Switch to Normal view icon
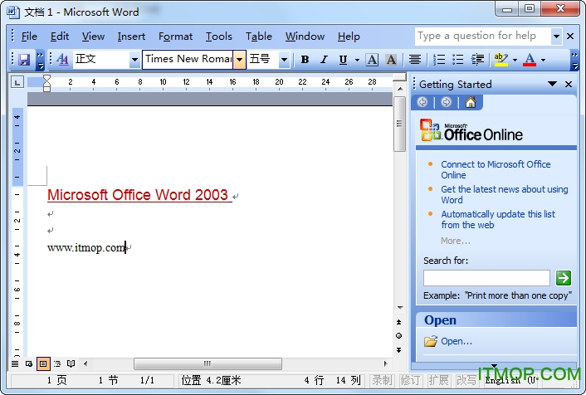This screenshot has height=395, width=586. 15,363
